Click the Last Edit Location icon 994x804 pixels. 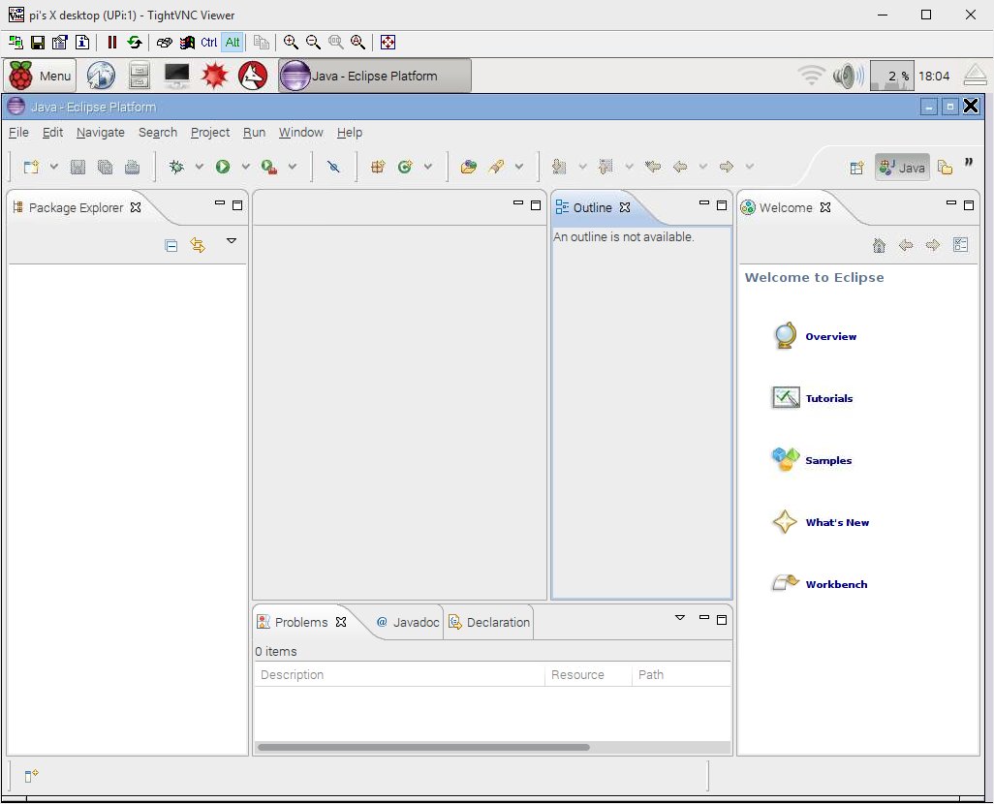[x=653, y=167]
